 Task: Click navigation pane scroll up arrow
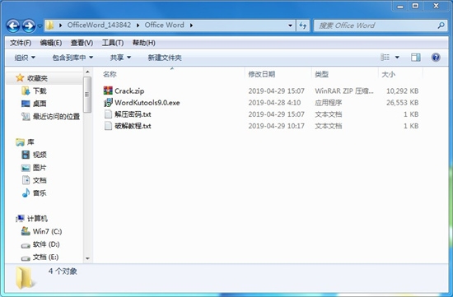pos(87,72)
